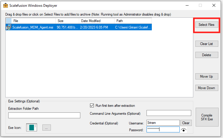This screenshot has width=223, height=138.
Task: Sort by the Size column header
Action: (x=67, y=21)
